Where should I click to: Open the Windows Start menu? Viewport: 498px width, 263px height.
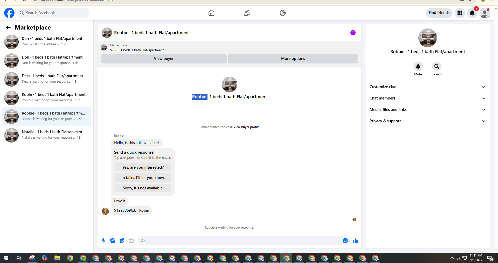[6, 258]
